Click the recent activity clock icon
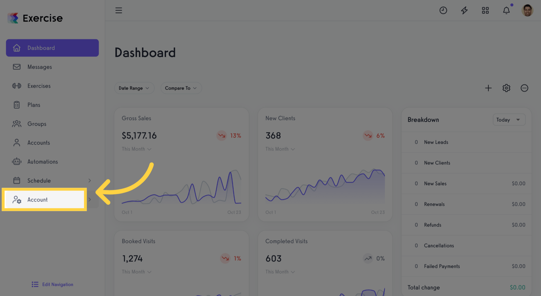Image resolution: width=541 pixels, height=296 pixels. click(443, 10)
